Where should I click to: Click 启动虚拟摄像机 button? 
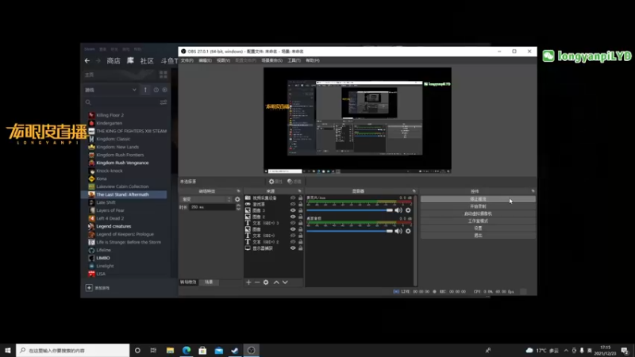point(478,213)
